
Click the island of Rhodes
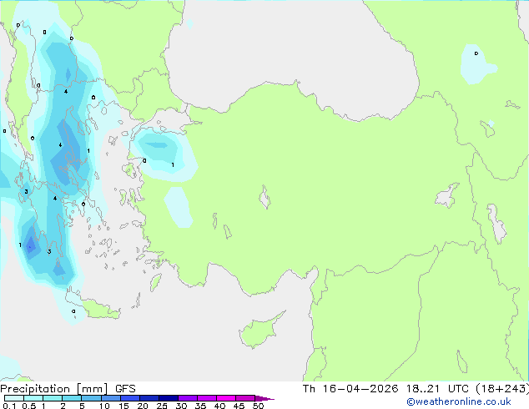155,282
